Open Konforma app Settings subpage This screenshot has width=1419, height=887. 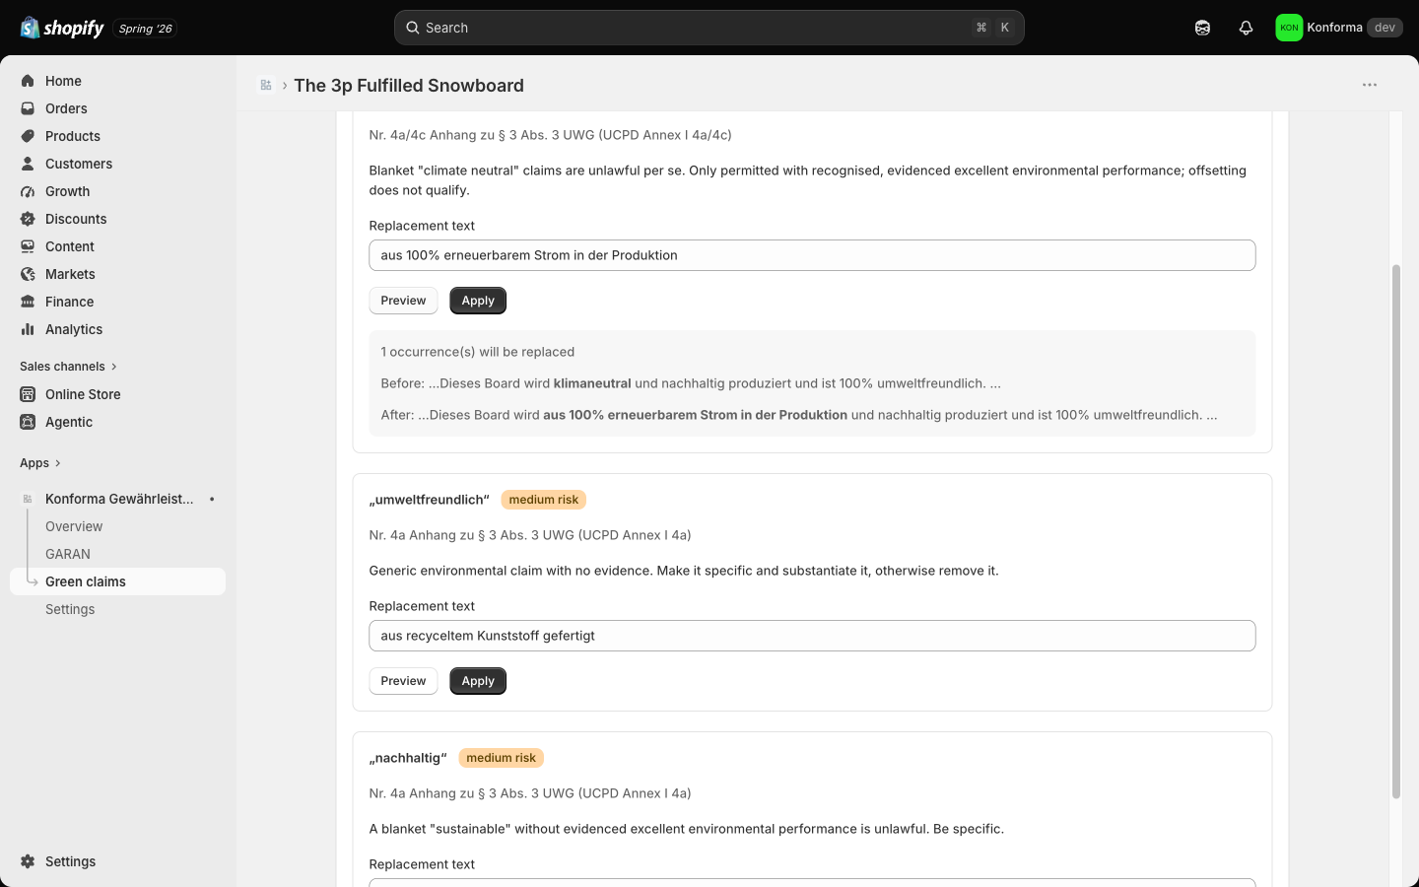click(x=70, y=609)
